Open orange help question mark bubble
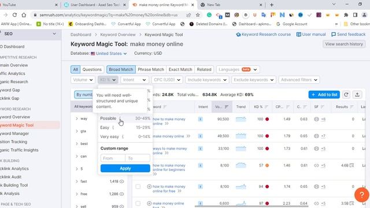The height and width of the screenshot is (208, 370). tap(362, 195)
